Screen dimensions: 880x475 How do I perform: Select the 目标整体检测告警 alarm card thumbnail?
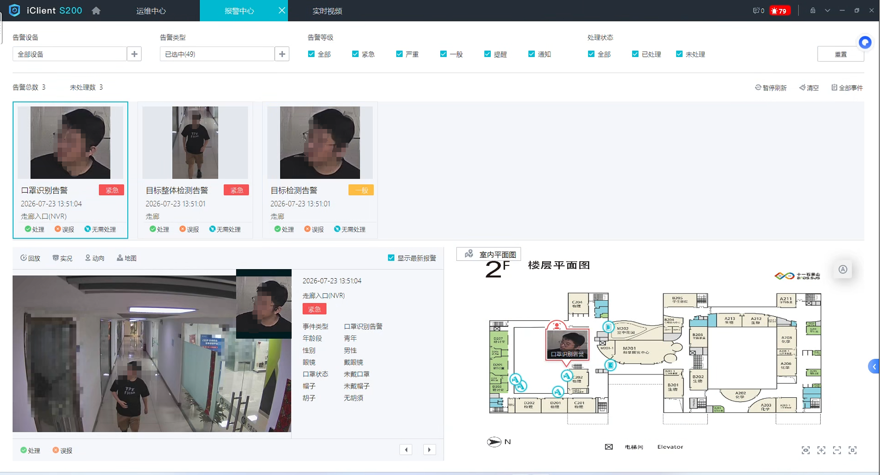195,142
